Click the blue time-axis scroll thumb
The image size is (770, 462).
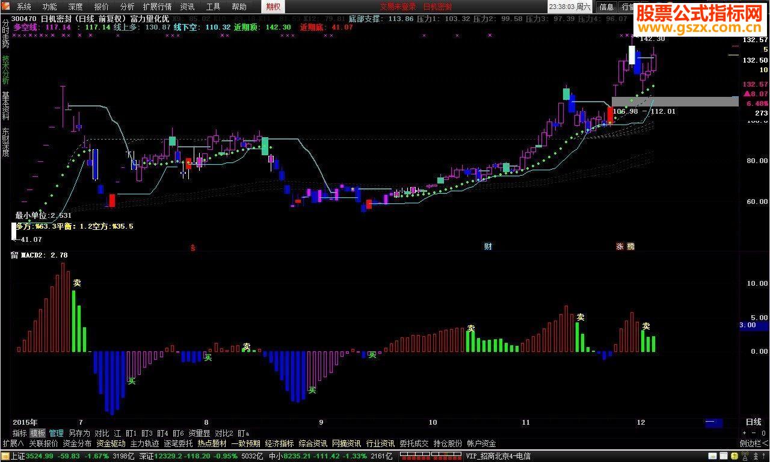click(x=713, y=423)
